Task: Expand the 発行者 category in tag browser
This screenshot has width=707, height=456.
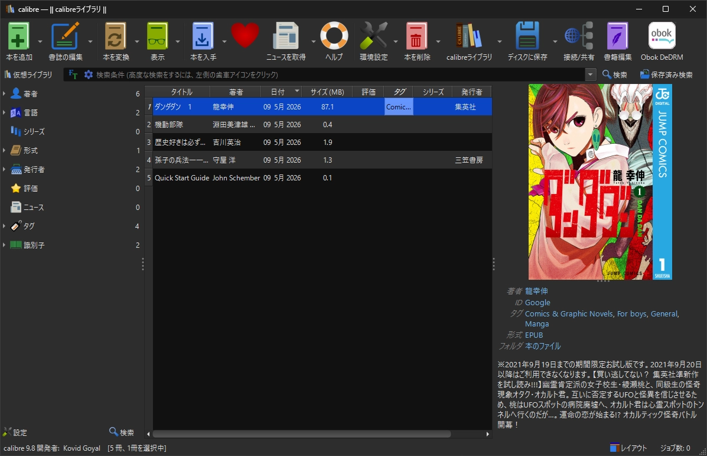Action: click(4, 169)
